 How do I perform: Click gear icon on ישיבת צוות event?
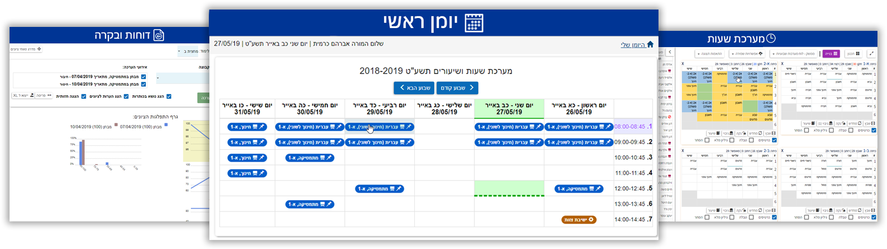point(591,219)
